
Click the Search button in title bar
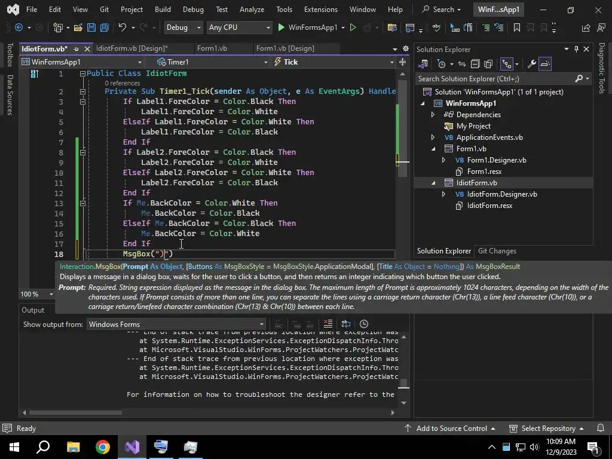point(442,10)
